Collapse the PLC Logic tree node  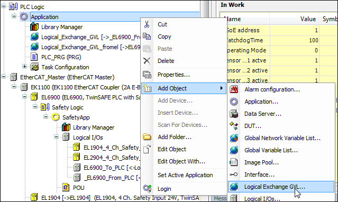4,6
